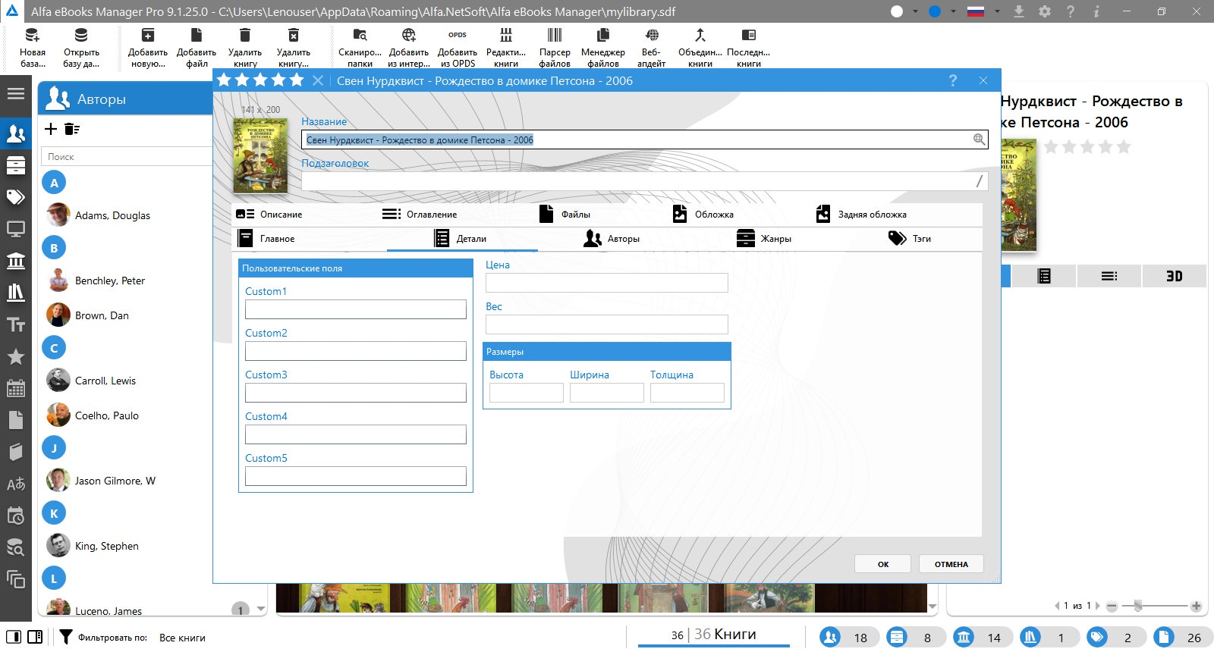Open existing database via Открыть базу
This screenshot has height=652, width=1214.
pyautogui.click(x=81, y=47)
